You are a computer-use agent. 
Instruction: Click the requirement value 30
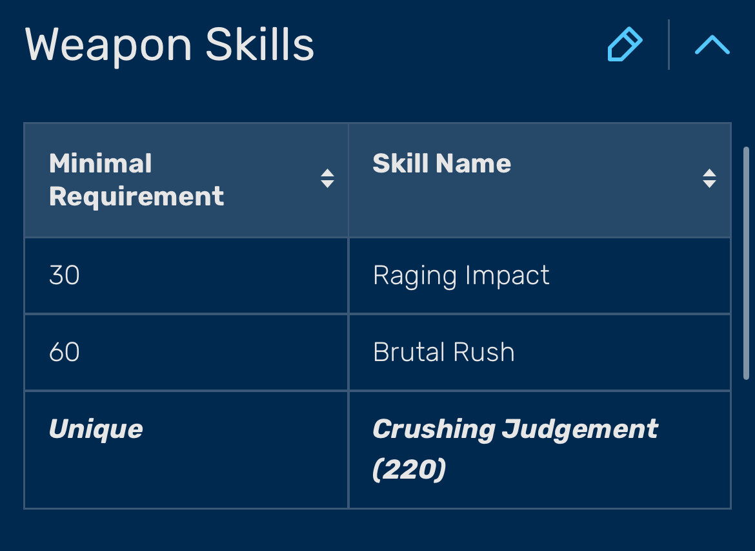(x=64, y=275)
